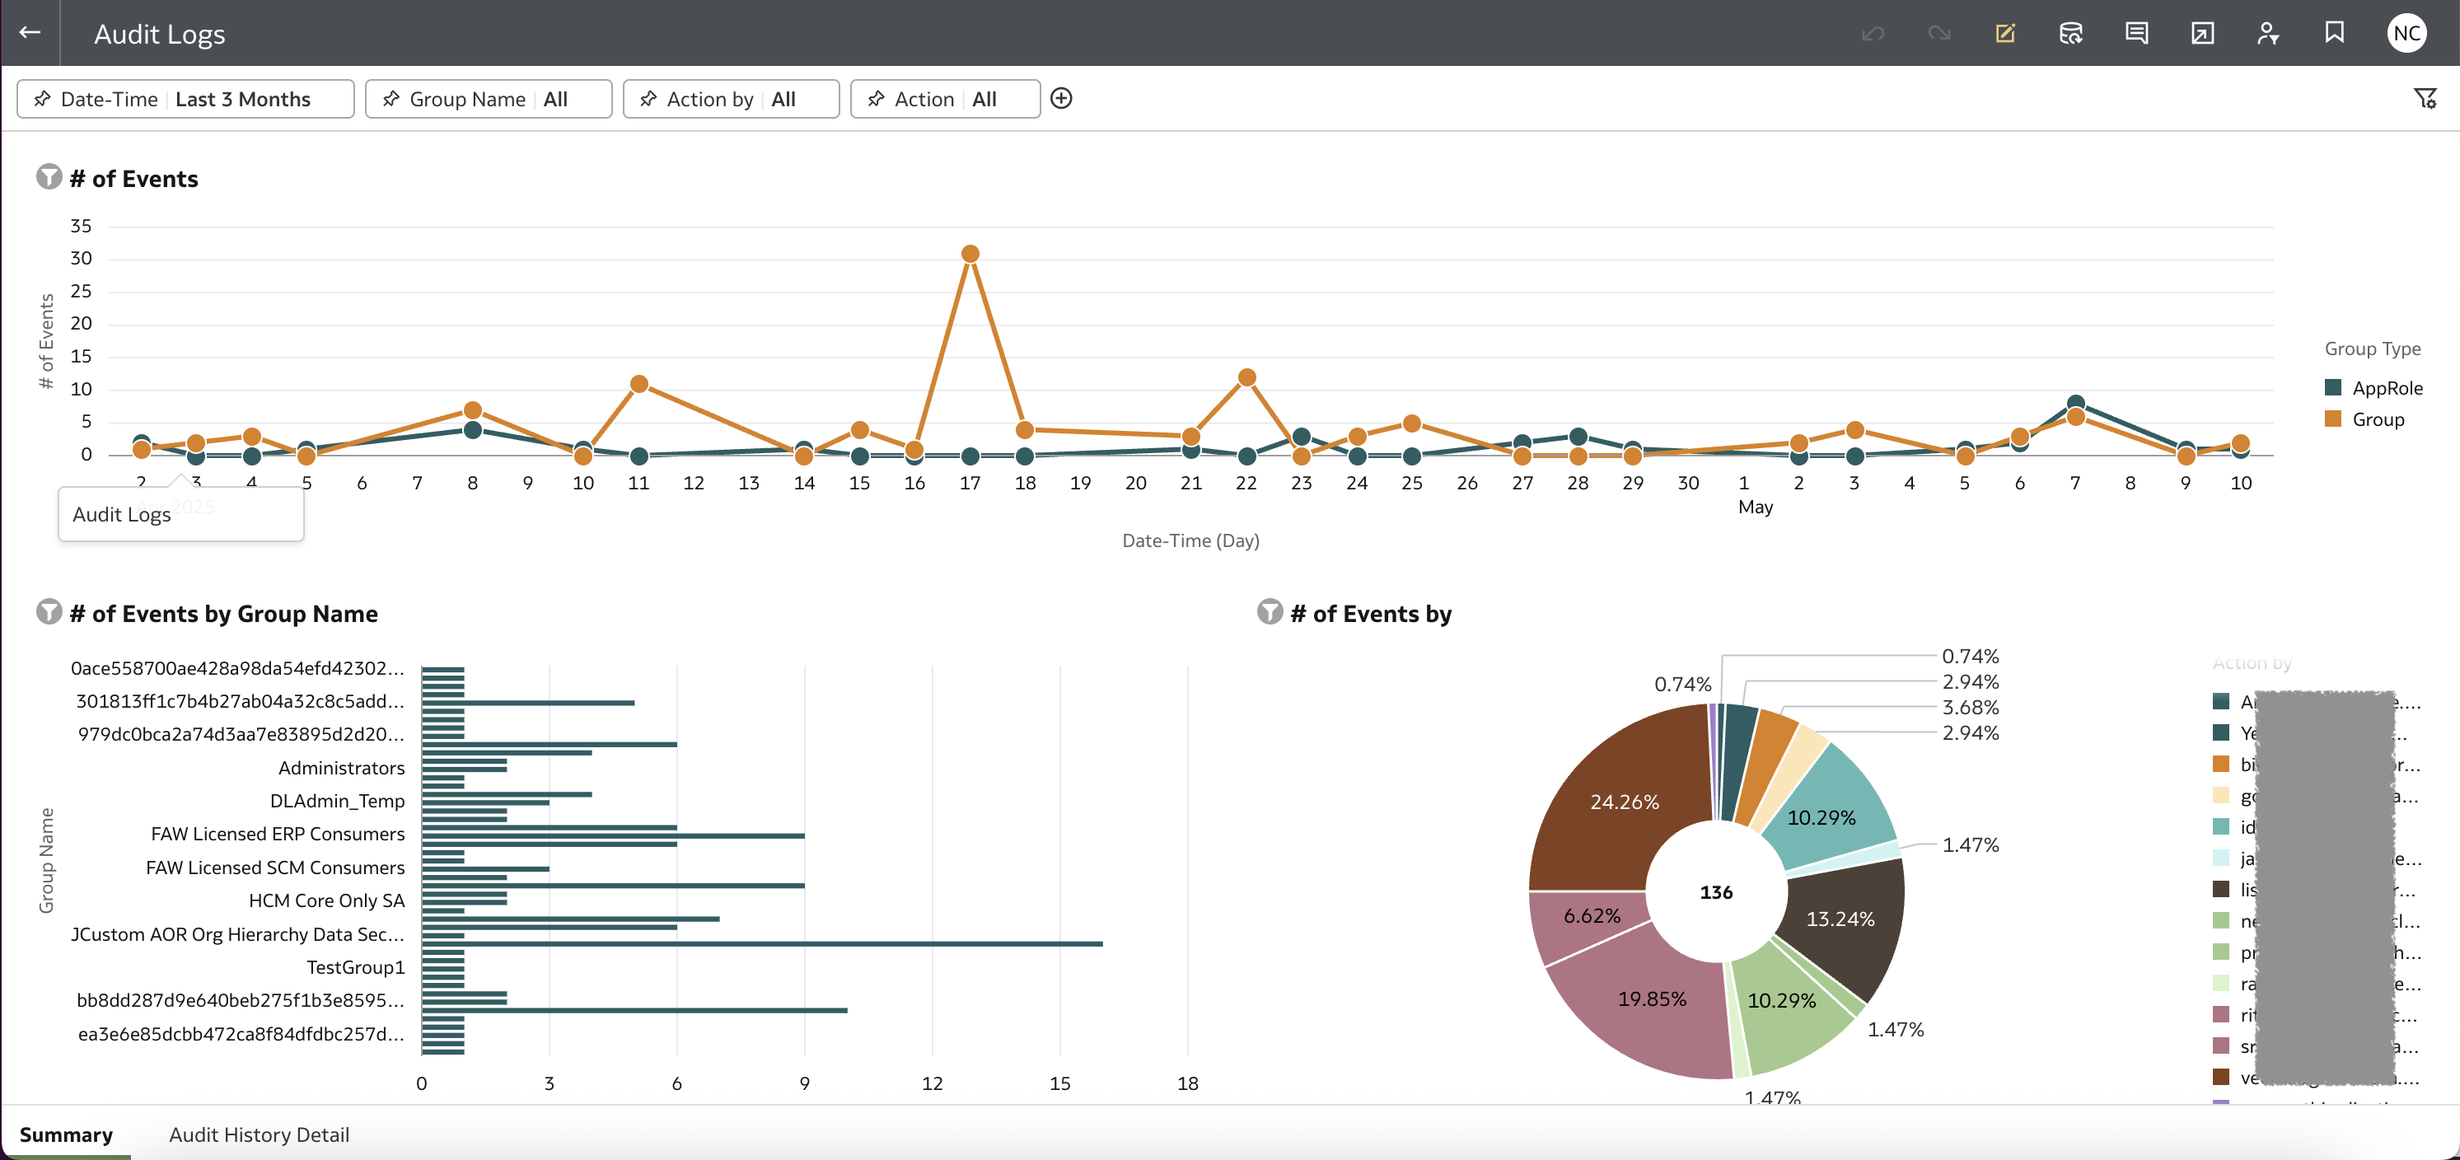Open the Group Name All filter
This screenshot has width=2460, height=1160.
(x=488, y=98)
